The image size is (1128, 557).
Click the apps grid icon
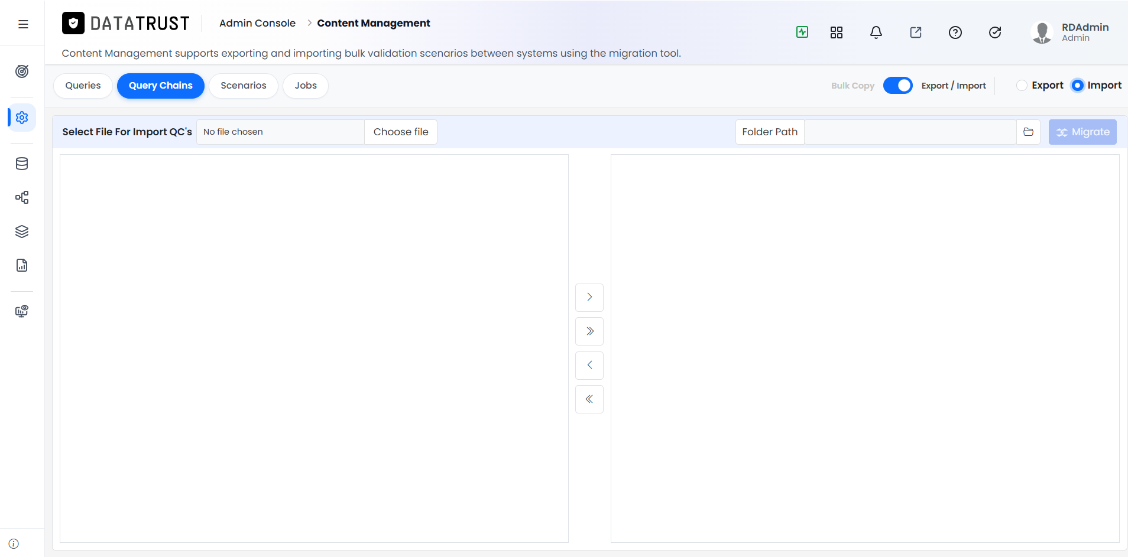837,32
